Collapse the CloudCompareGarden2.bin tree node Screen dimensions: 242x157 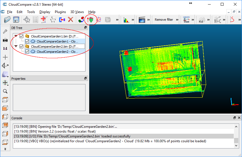[16, 46]
